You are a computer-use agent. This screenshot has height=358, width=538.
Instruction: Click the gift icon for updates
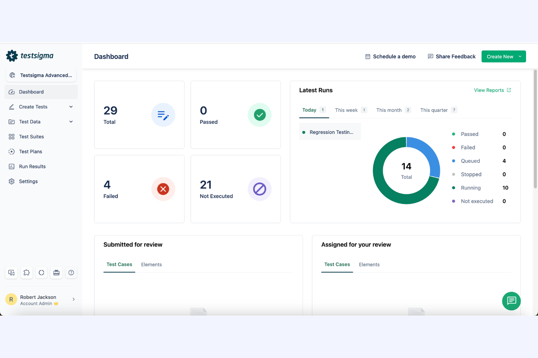coord(56,272)
